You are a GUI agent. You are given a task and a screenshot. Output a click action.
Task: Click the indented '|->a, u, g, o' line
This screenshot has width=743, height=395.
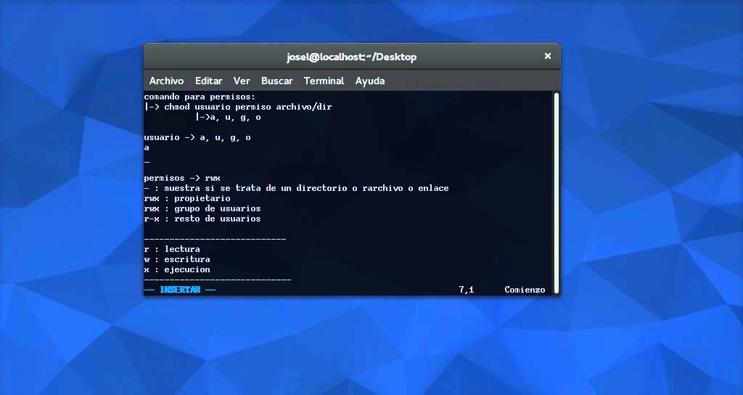(x=228, y=117)
